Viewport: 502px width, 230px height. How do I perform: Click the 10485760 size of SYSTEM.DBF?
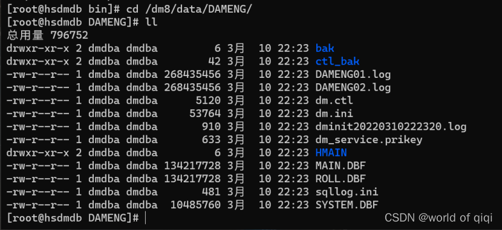point(195,205)
